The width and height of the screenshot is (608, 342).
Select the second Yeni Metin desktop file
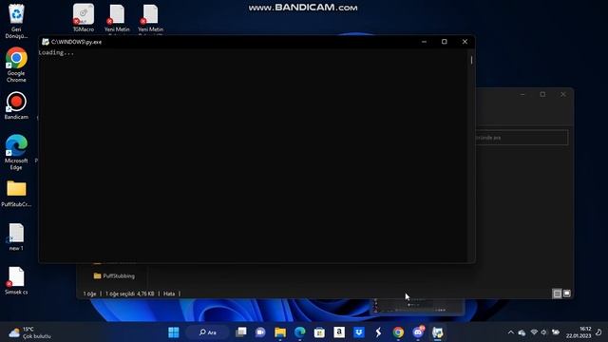click(x=150, y=18)
